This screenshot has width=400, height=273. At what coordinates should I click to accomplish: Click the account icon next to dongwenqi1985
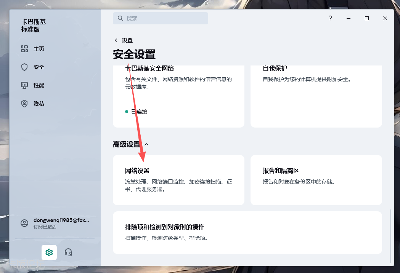(24, 222)
